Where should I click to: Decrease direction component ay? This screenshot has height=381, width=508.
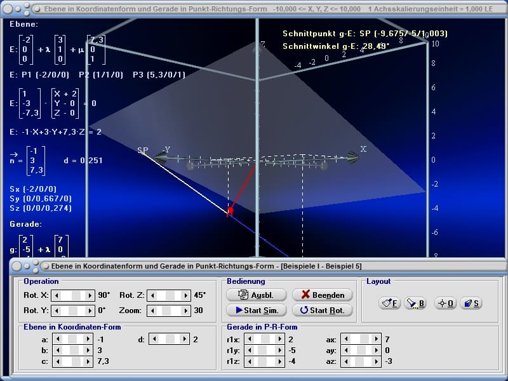(x=346, y=351)
